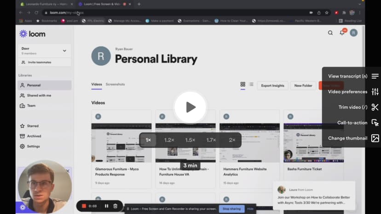Close the camera bubble
Viewport: 381px width, 214px height.
(x=68, y=171)
